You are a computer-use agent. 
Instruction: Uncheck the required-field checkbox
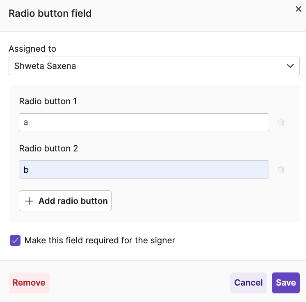pos(15,240)
